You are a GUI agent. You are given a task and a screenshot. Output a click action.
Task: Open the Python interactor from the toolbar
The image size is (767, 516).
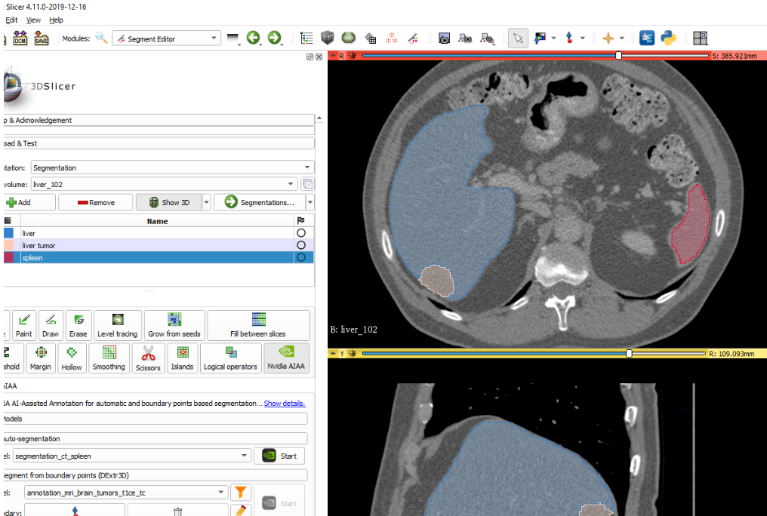point(667,38)
